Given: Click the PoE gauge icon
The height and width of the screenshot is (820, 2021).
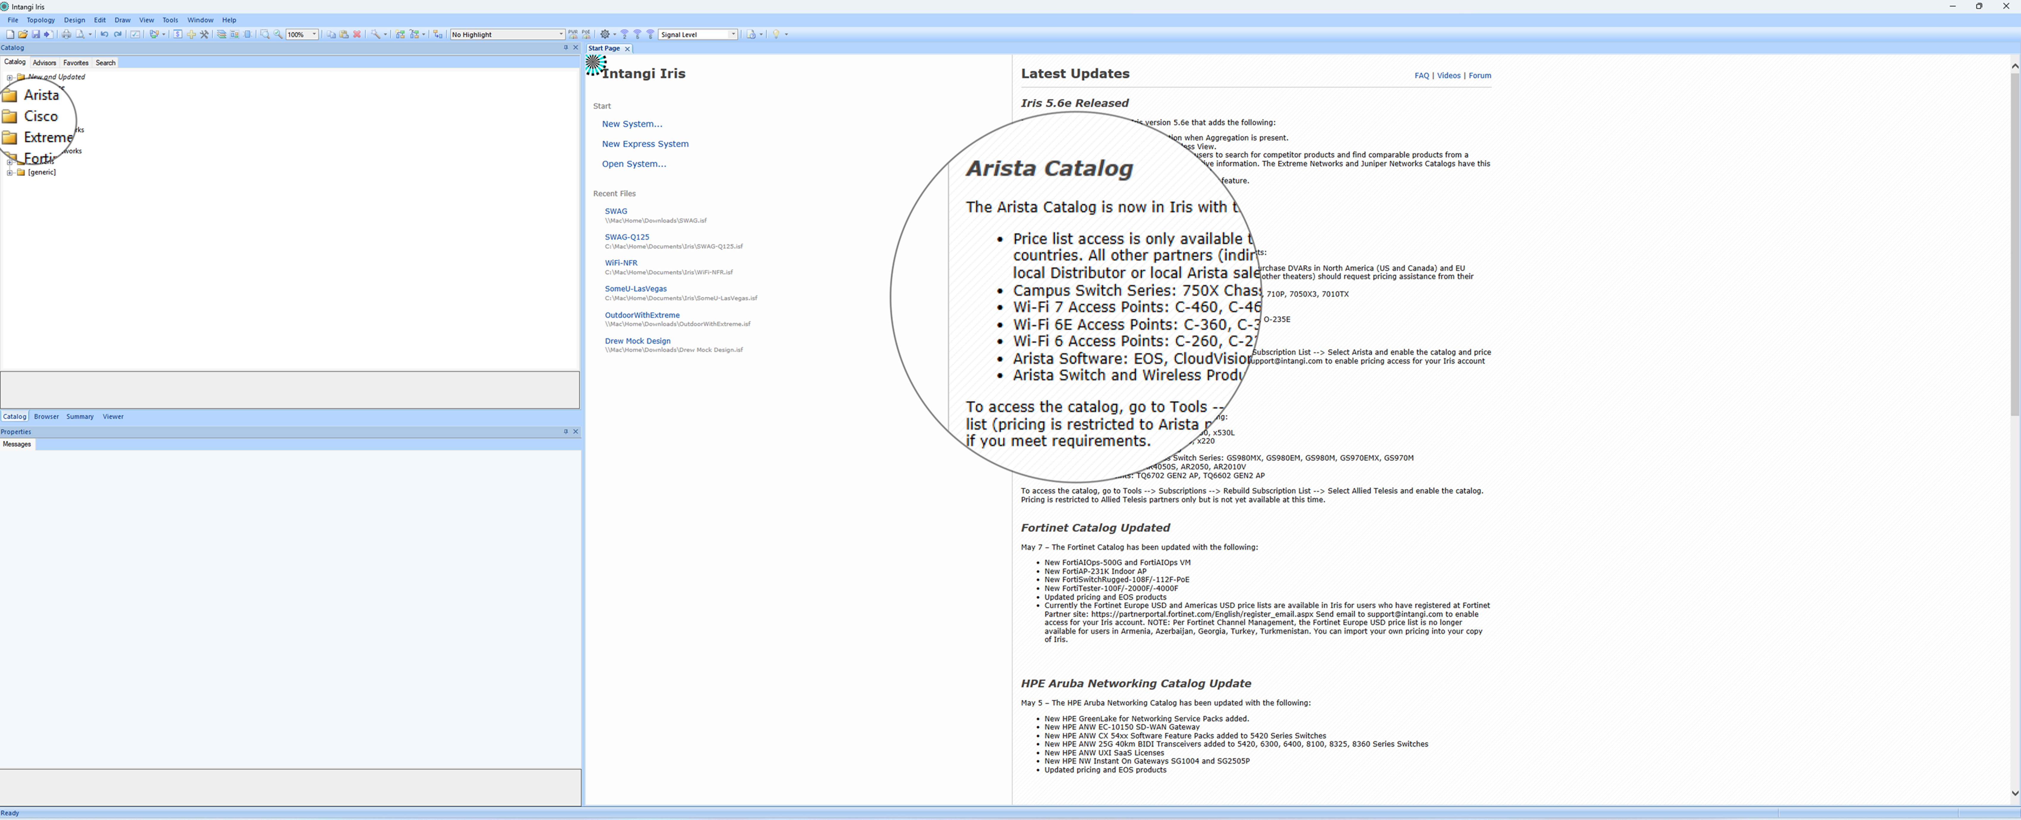Looking at the screenshot, I should [586, 34].
